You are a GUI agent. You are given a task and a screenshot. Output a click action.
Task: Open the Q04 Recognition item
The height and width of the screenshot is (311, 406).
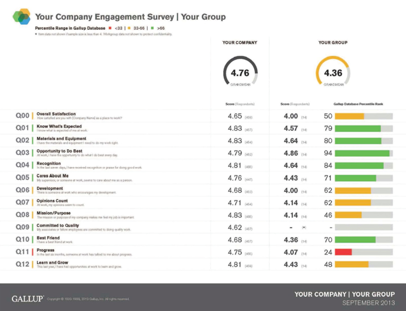(x=48, y=163)
